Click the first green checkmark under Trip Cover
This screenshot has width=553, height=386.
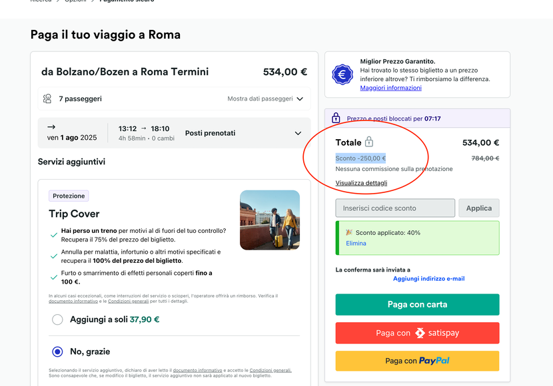(54, 234)
